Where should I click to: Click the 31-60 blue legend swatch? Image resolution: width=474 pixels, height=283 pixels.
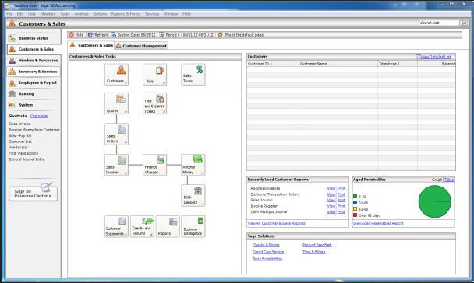click(x=355, y=203)
